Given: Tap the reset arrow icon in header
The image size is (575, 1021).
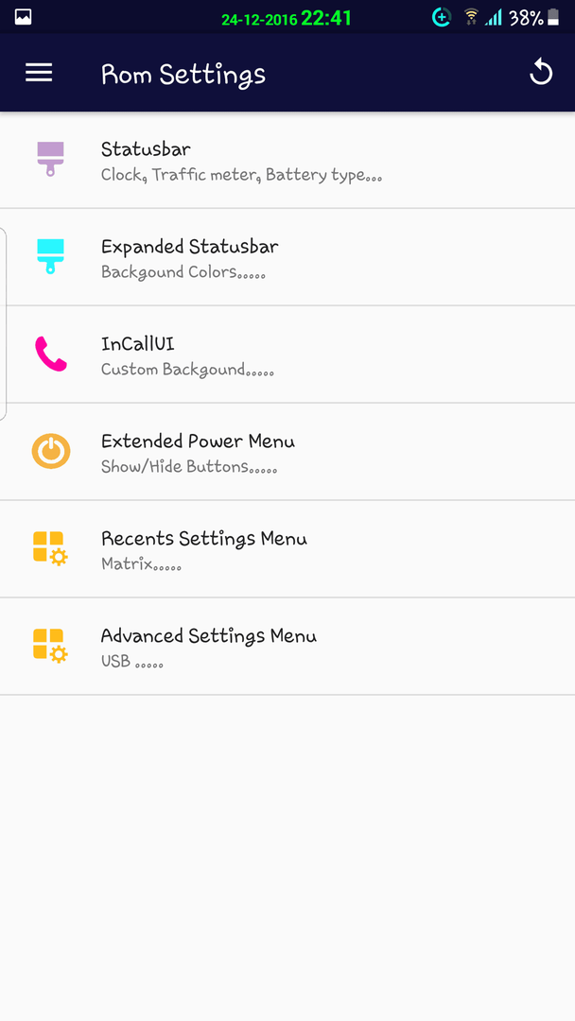Looking at the screenshot, I should (541, 72).
